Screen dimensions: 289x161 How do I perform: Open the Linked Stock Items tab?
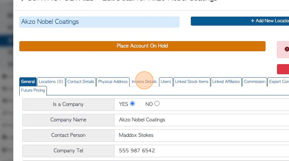pyautogui.click(x=191, y=82)
